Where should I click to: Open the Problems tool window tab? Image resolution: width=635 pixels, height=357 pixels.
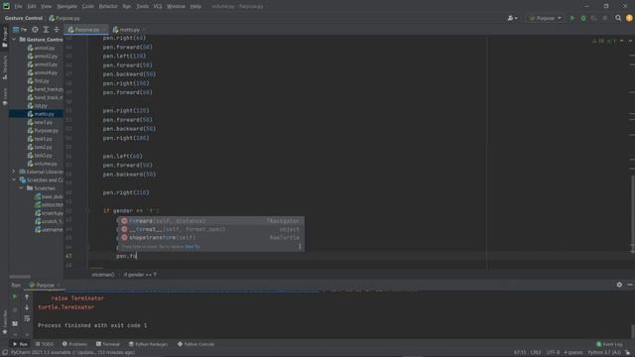[75, 344]
